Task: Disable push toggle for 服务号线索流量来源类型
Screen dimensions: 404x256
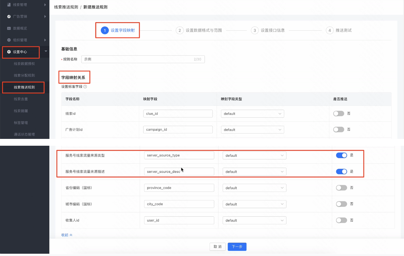Action: coord(341,155)
